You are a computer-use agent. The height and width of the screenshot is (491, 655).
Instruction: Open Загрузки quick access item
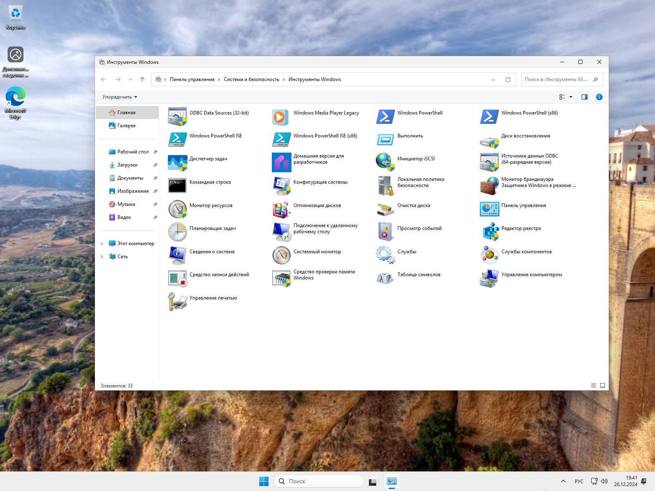pyautogui.click(x=127, y=165)
